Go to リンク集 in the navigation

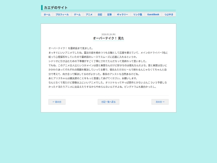(137, 14)
